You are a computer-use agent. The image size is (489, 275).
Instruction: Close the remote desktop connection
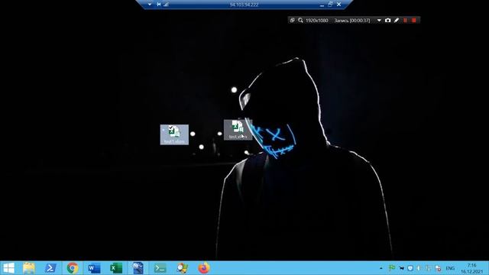[338, 5]
